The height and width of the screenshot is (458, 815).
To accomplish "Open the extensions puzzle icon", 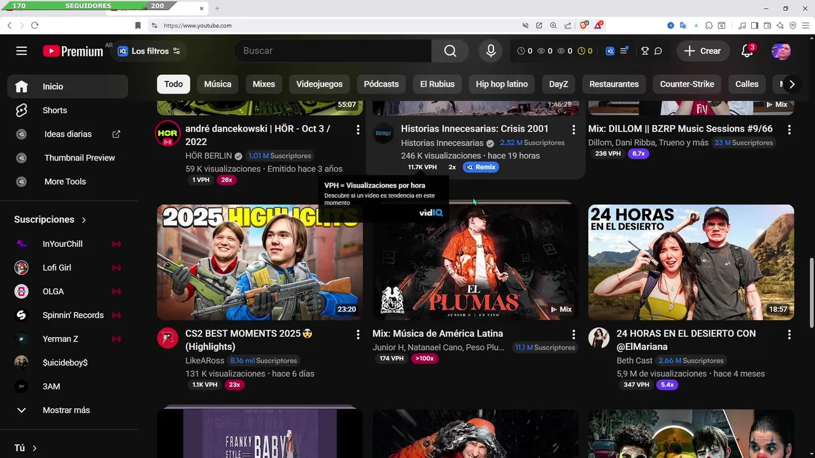I will click(x=709, y=25).
